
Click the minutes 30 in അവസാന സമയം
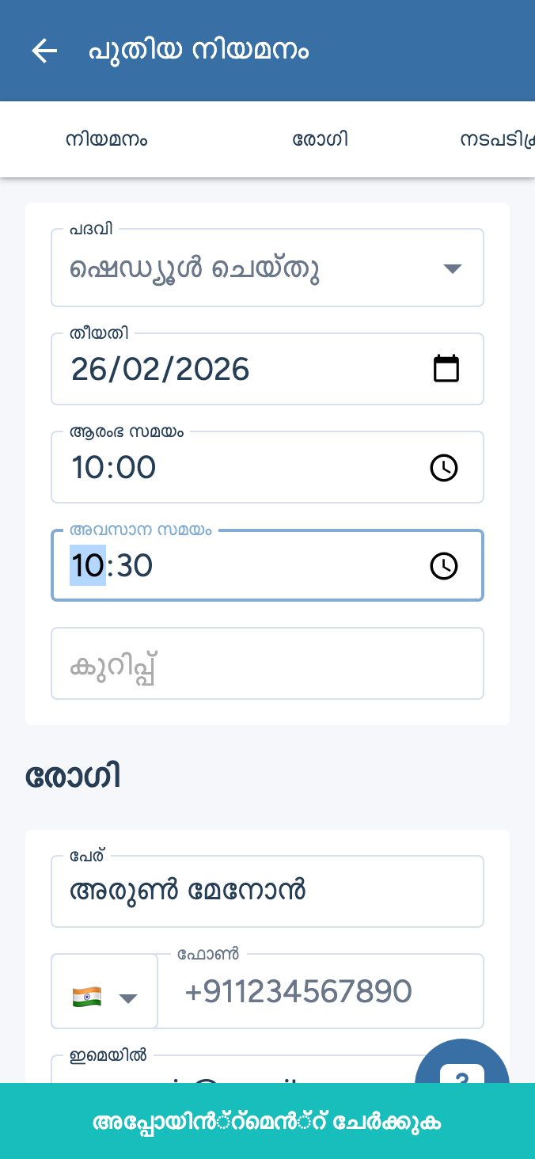click(x=133, y=566)
